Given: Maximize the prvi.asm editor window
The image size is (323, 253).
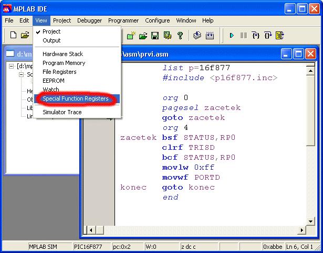Looking at the screenshot, I should pyautogui.click(x=298, y=54).
